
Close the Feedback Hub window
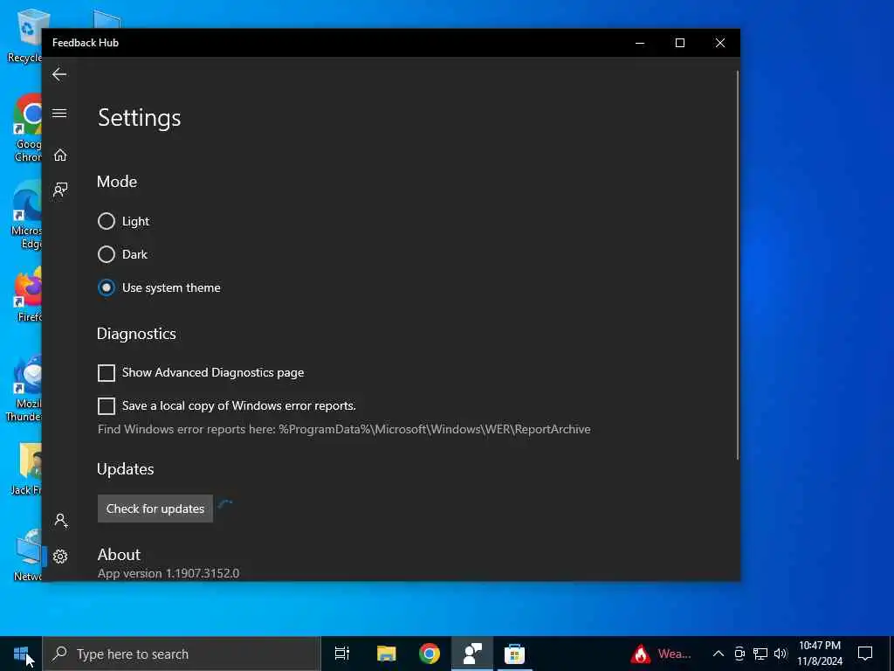[720, 43]
